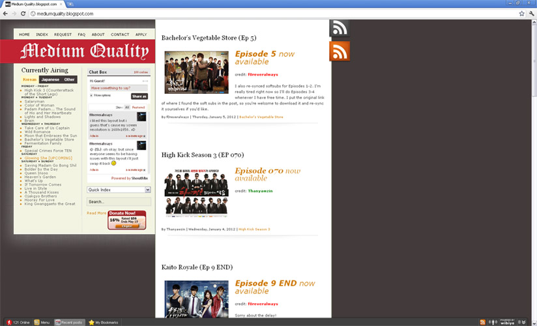Click the orange RSS feed icon beside posts
Viewport: 537px width, 326px height.
point(340,51)
